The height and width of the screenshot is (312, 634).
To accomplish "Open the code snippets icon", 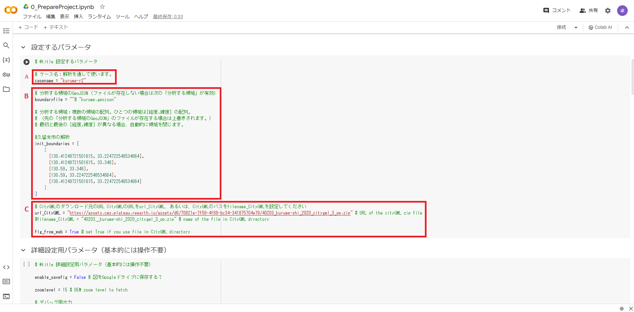I will coord(6,267).
